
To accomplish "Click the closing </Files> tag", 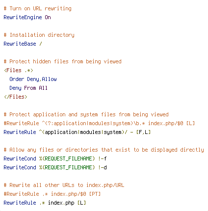I will pos(16,97).
